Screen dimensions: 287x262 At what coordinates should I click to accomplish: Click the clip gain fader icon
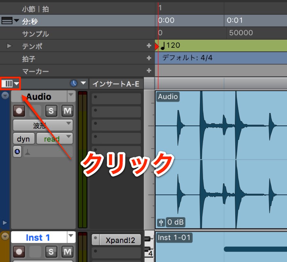coord(161,222)
